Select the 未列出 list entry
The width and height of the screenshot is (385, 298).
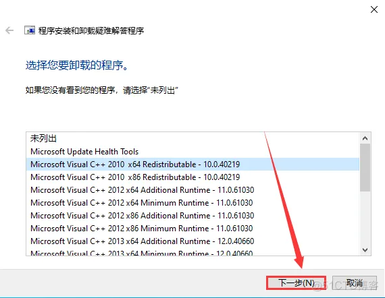tap(192, 138)
